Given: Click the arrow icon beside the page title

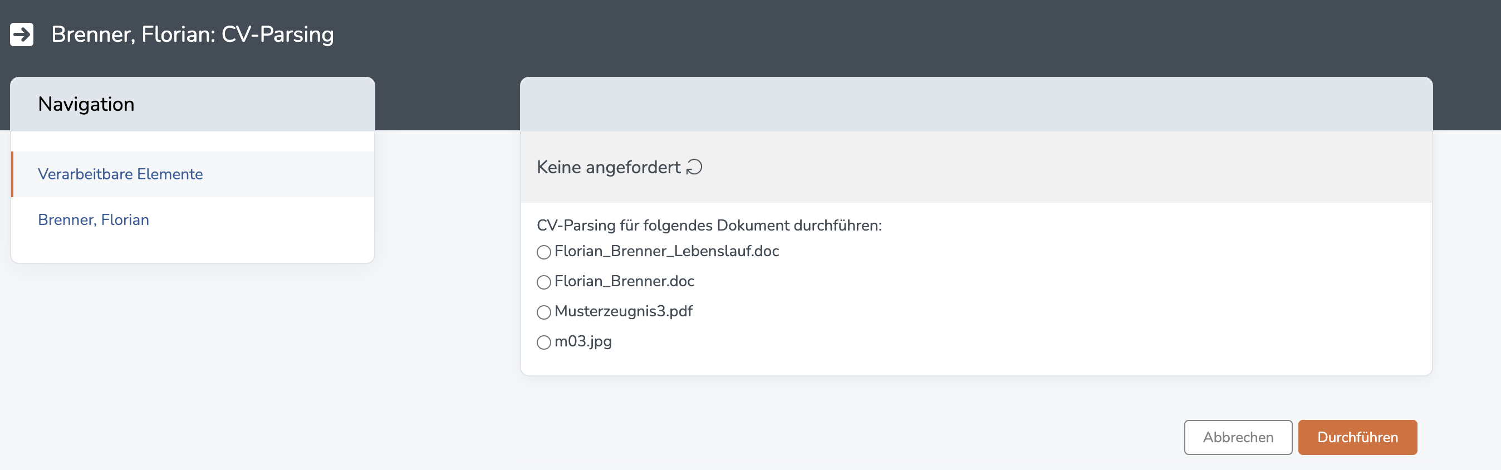Looking at the screenshot, I should point(22,35).
